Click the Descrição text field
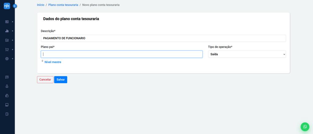The width and height of the screenshot is (313, 134). pyautogui.click(x=163, y=38)
